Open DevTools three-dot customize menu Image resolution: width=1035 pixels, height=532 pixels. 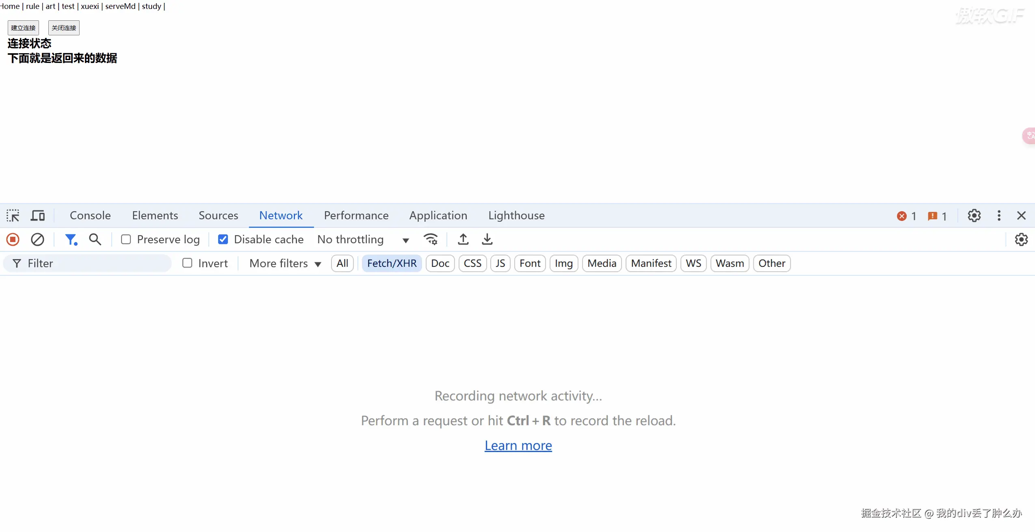click(x=999, y=215)
